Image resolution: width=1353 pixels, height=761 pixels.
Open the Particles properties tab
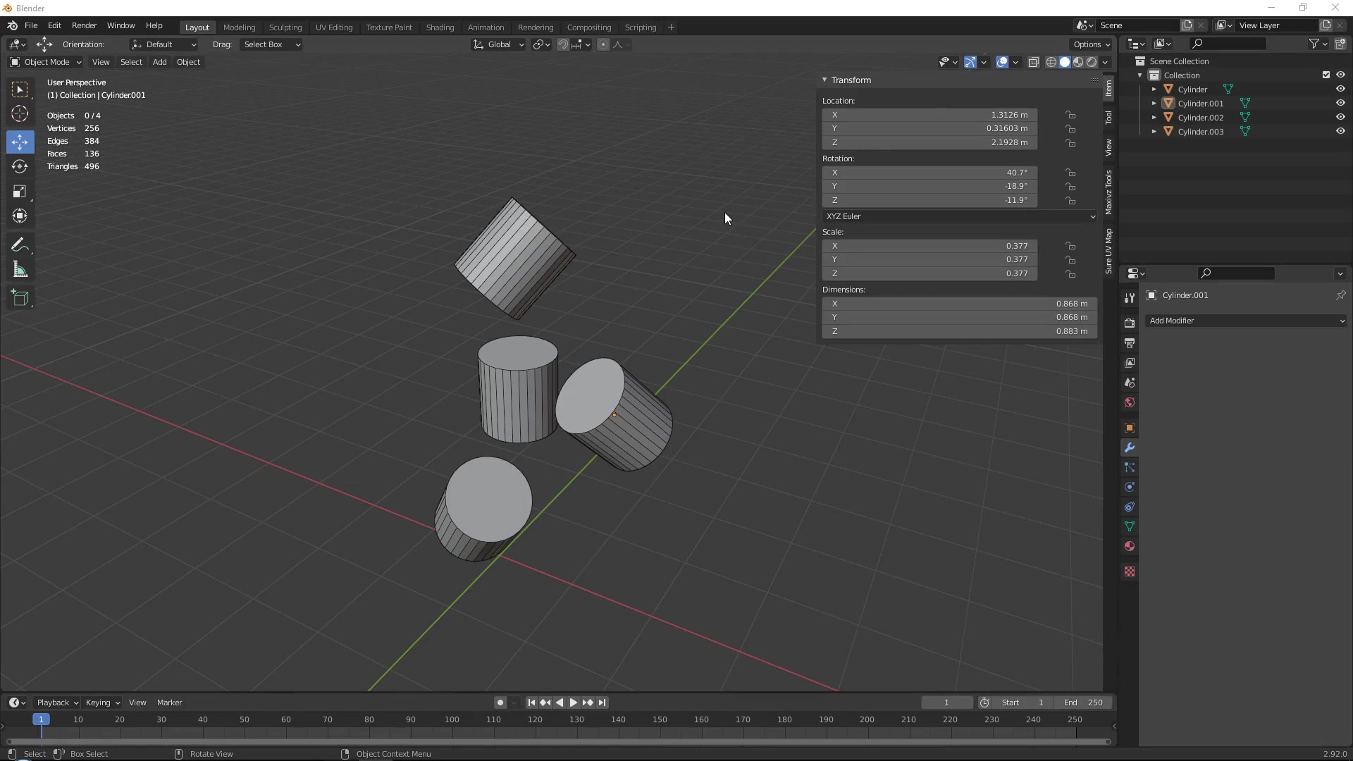click(x=1130, y=467)
